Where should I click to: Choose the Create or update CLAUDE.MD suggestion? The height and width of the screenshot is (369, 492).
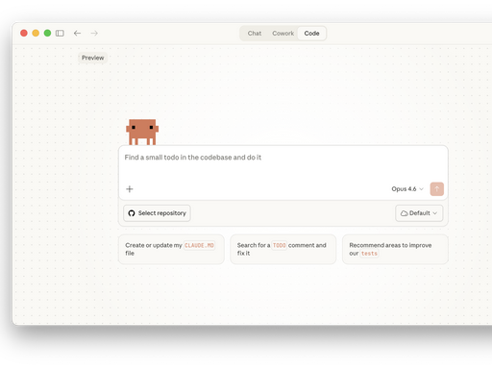tap(171, 249)
